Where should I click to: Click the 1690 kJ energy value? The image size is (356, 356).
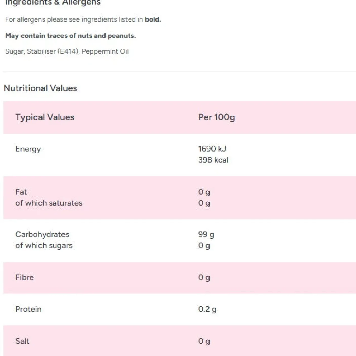(x=212, y=149)
